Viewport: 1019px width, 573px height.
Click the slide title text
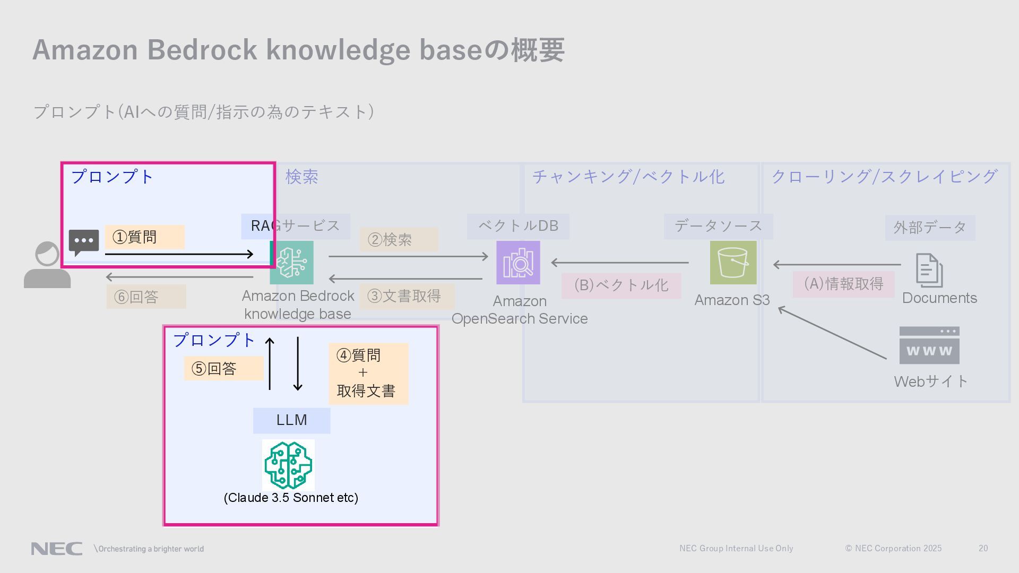coord(298,50)
